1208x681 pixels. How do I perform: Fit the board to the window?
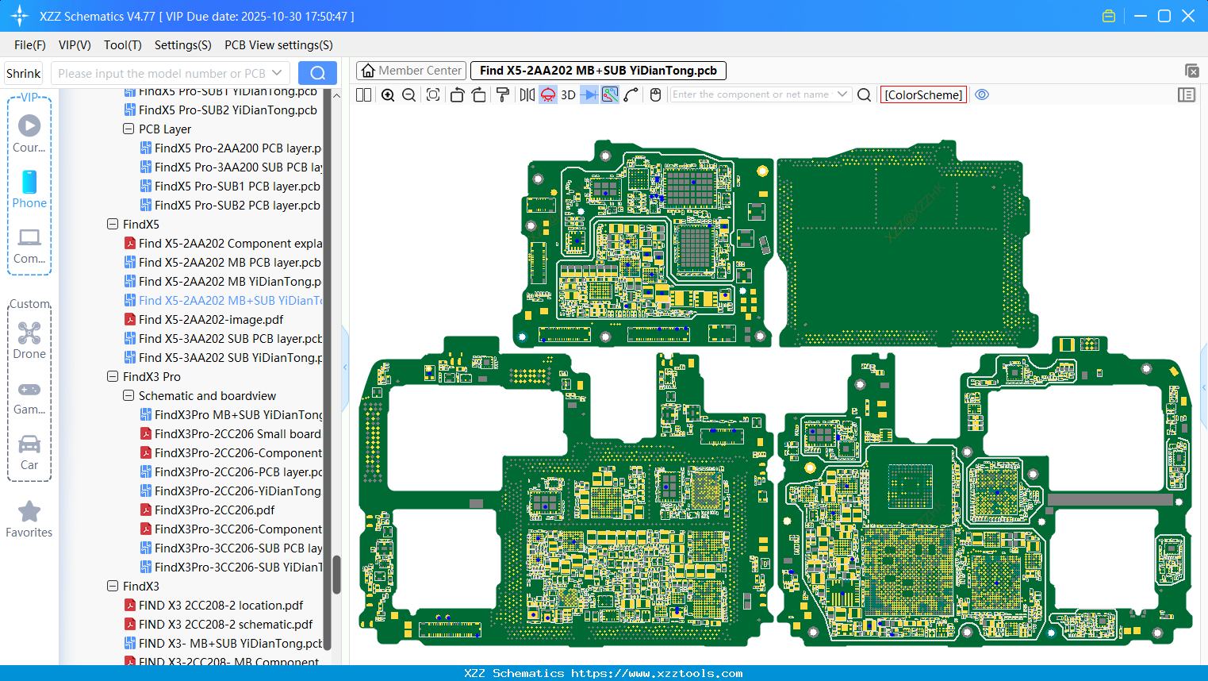433,95
